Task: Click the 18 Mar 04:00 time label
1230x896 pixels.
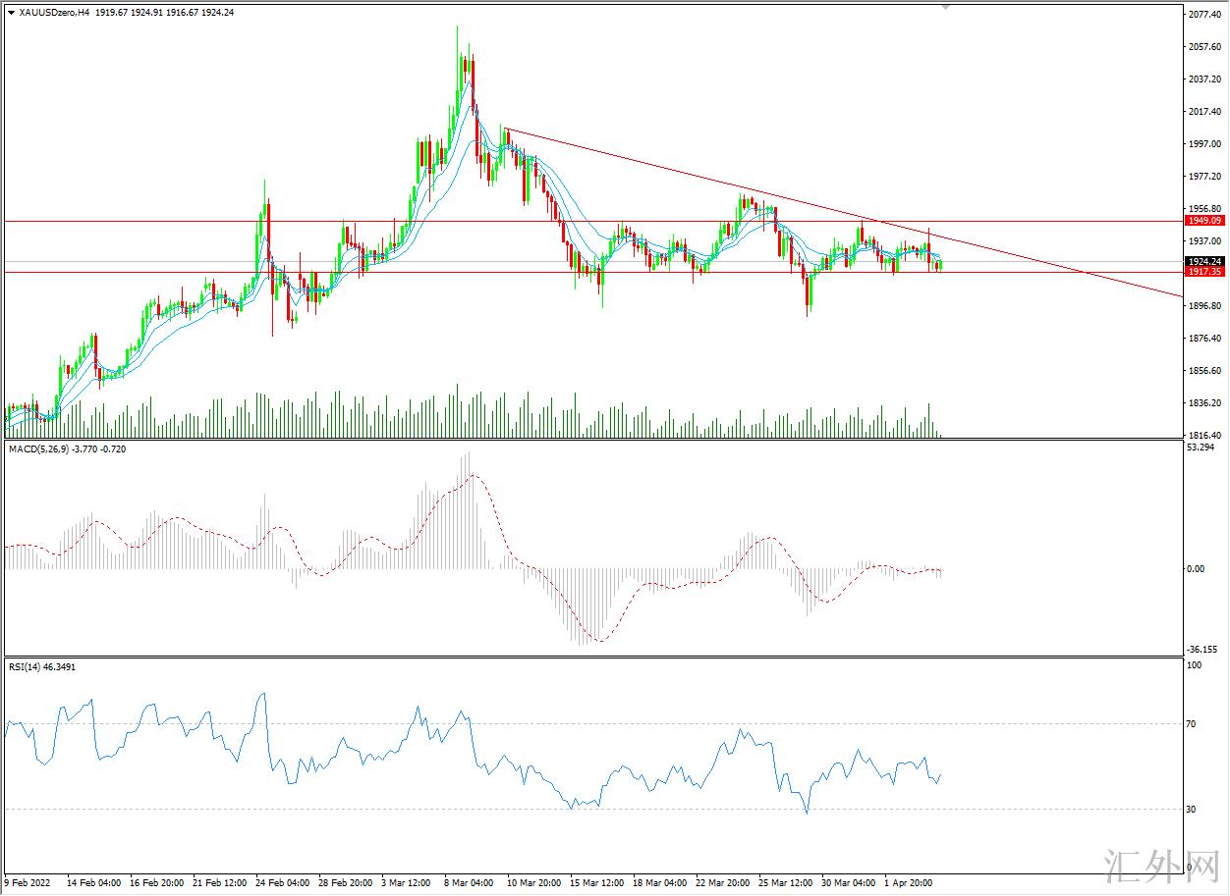Action: coord(660,883)
